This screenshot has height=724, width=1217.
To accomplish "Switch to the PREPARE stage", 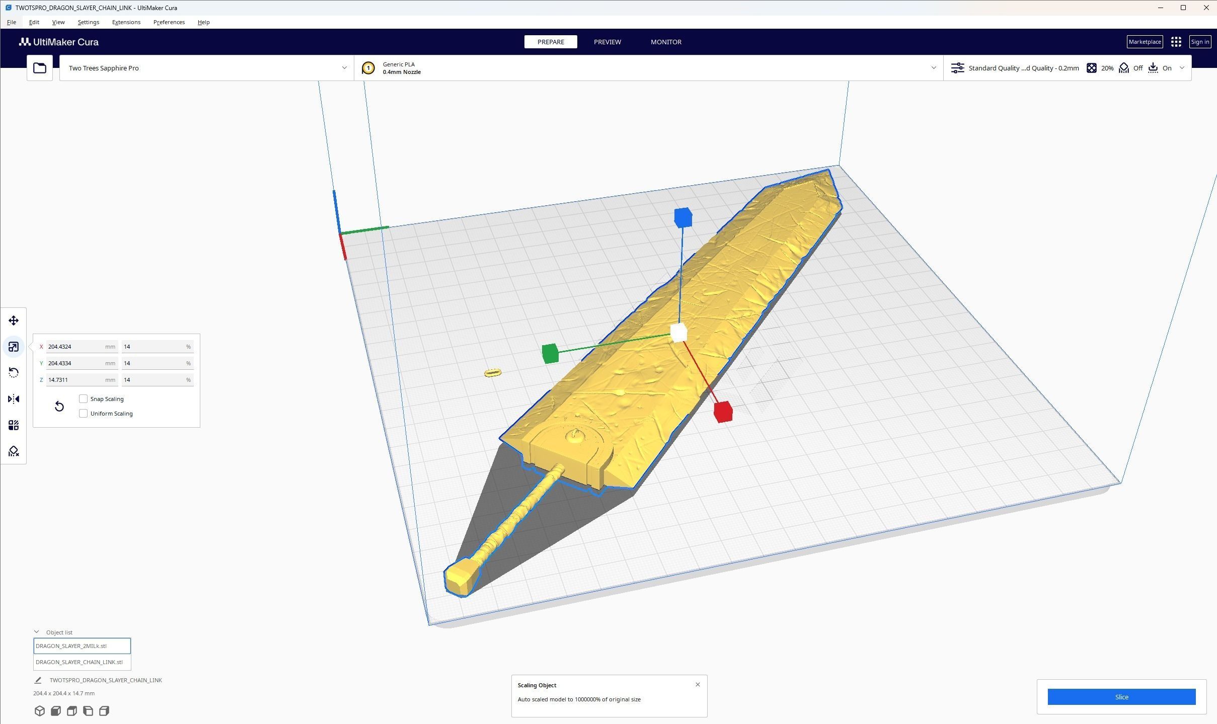I will point(551,42).
